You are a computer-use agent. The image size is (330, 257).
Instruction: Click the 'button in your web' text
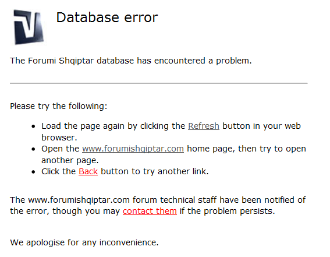click(x=261, y=126)
